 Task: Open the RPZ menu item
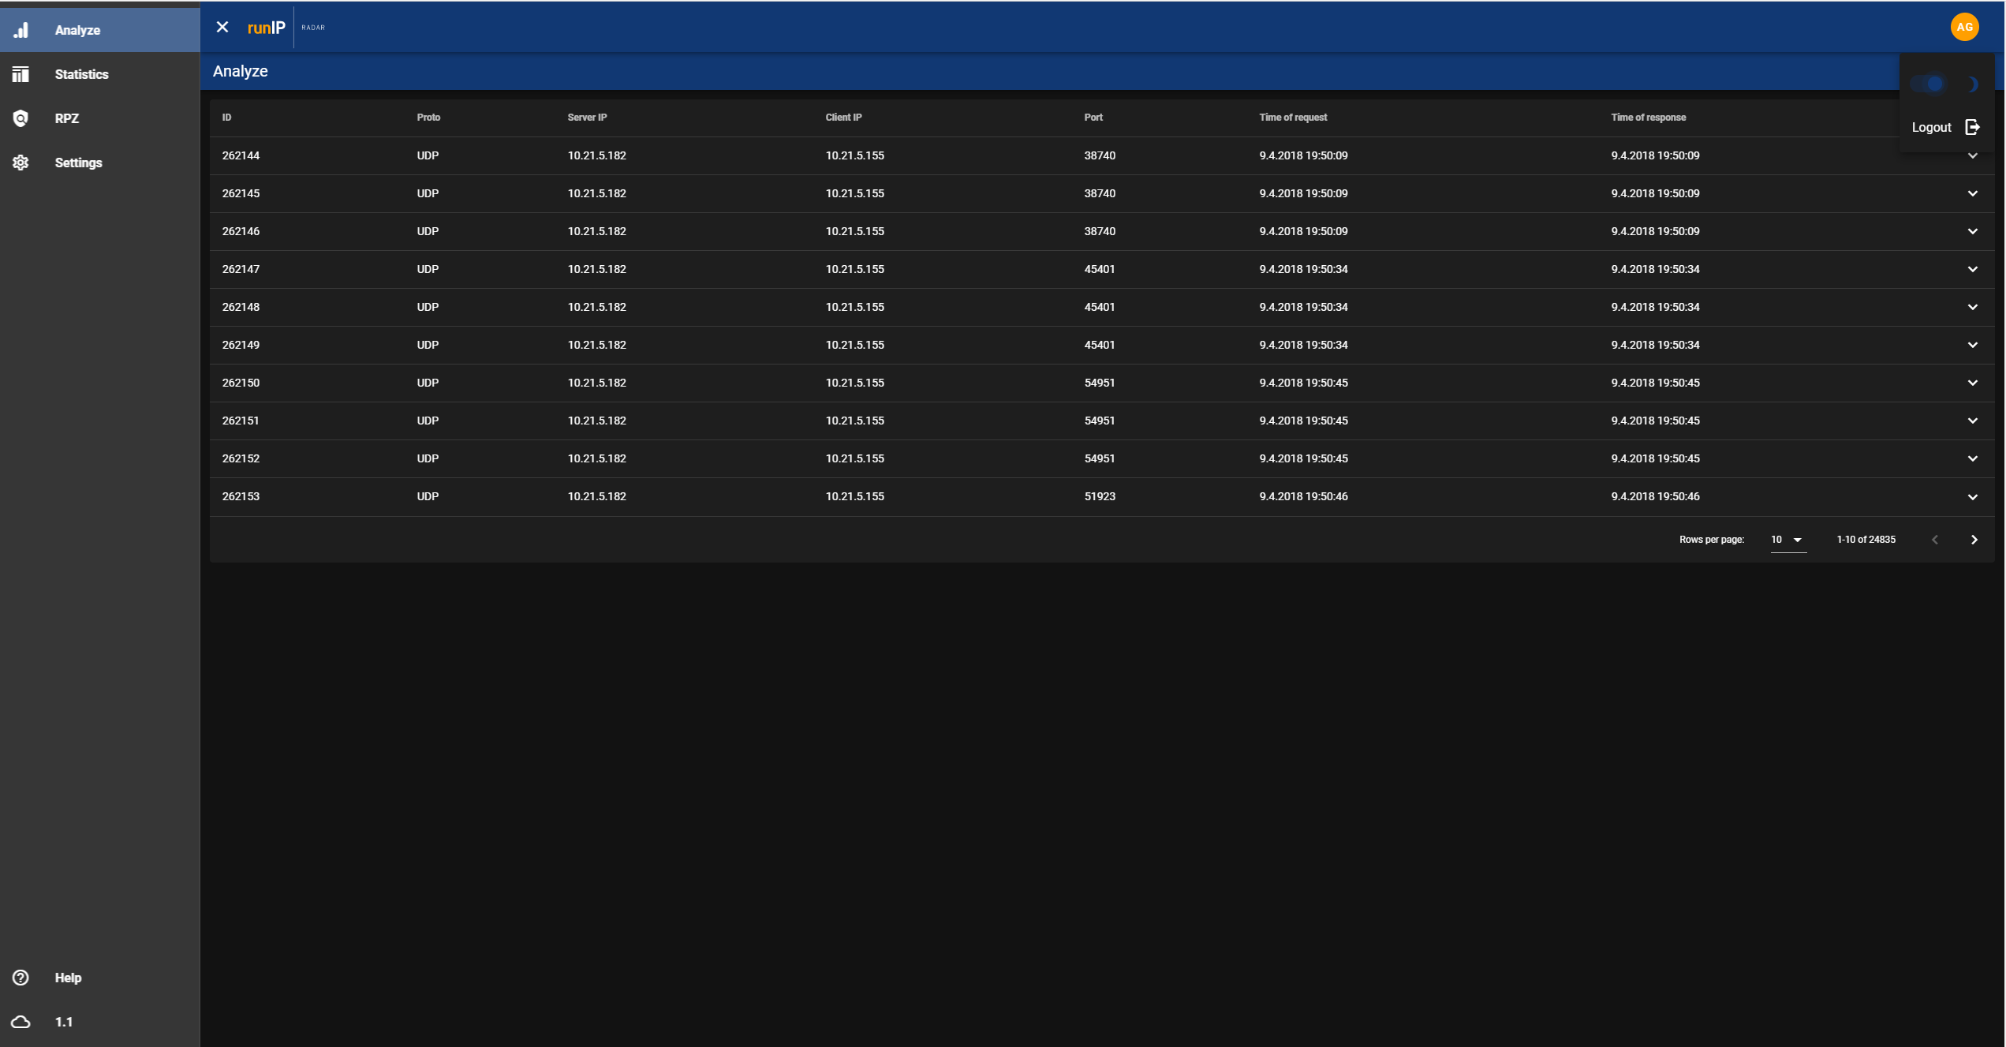67,118
